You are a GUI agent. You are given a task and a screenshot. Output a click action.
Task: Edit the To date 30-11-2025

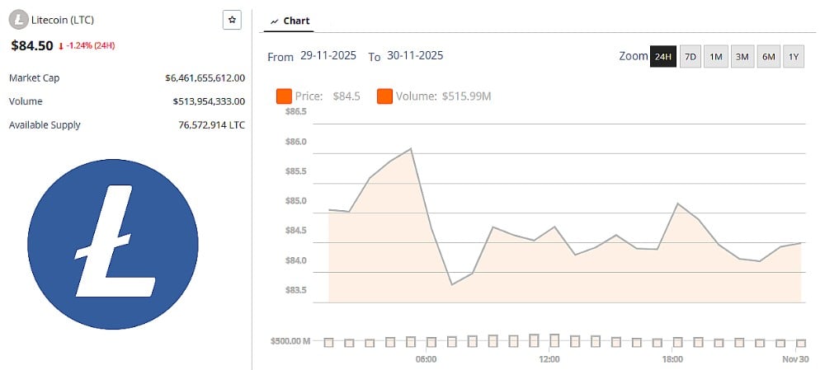415,56
